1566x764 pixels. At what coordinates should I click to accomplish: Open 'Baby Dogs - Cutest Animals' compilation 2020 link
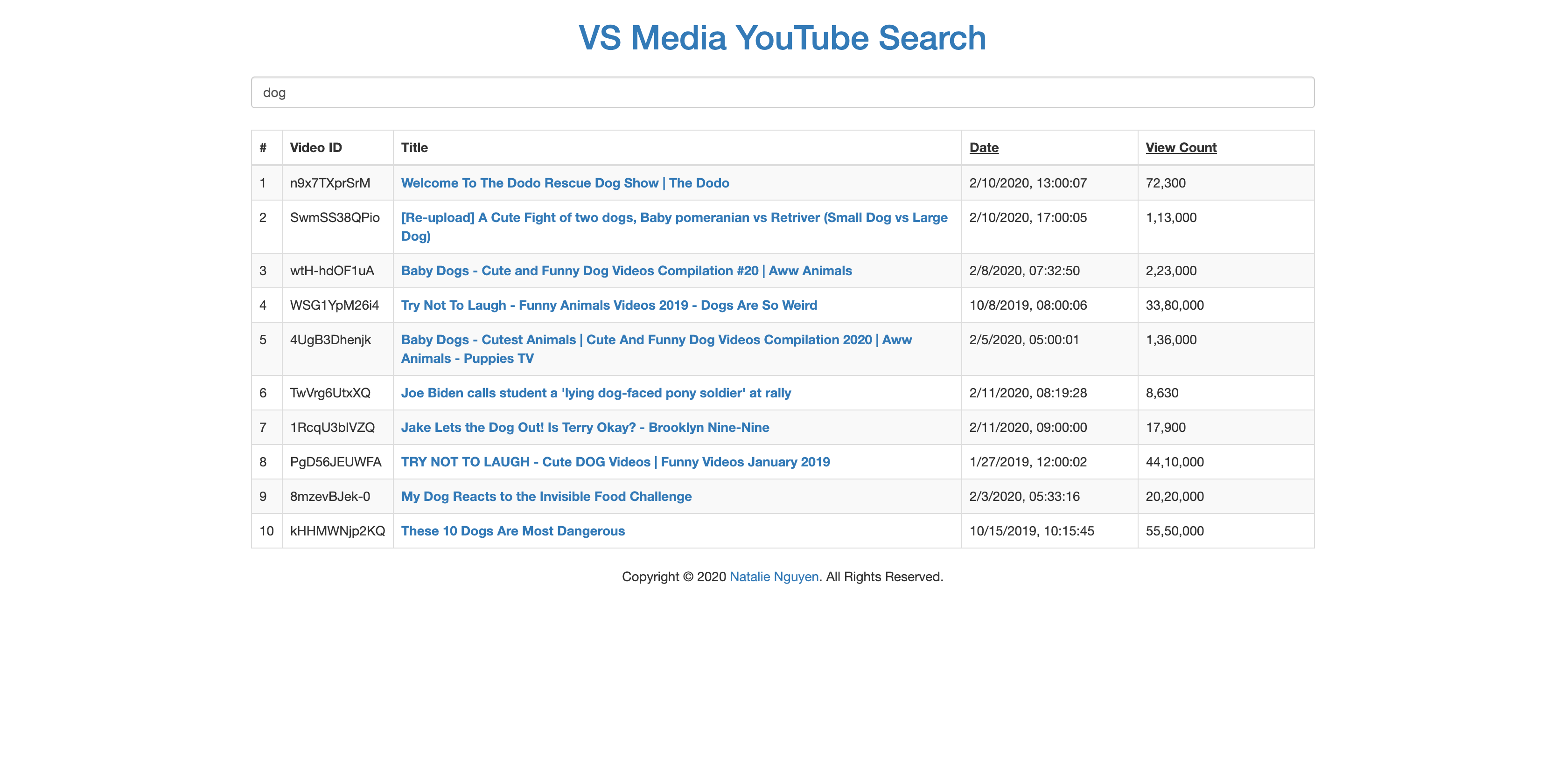pos(657,349)
